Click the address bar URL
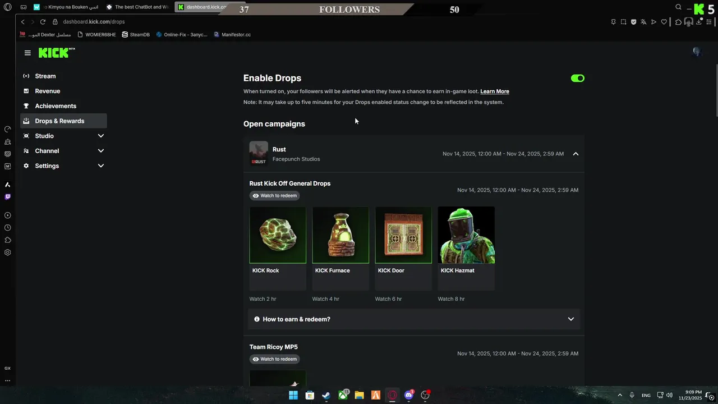 tap(94, 22)
